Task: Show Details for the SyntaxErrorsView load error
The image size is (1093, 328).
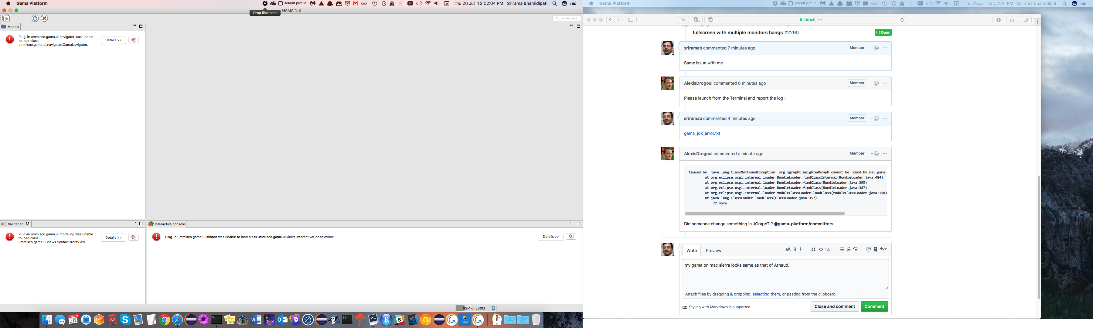Action: (x=113, y=237)
